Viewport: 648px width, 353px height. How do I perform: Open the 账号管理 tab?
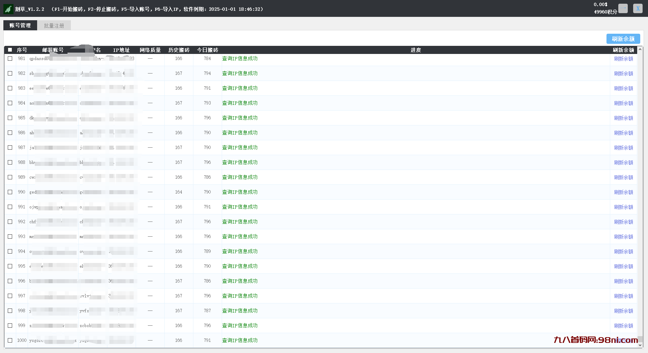tap(20, 26)
